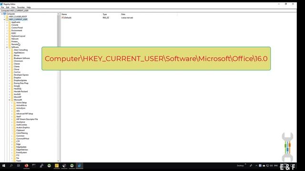Select the Software key
The image size is (305, 171).
tap(15, 47)
